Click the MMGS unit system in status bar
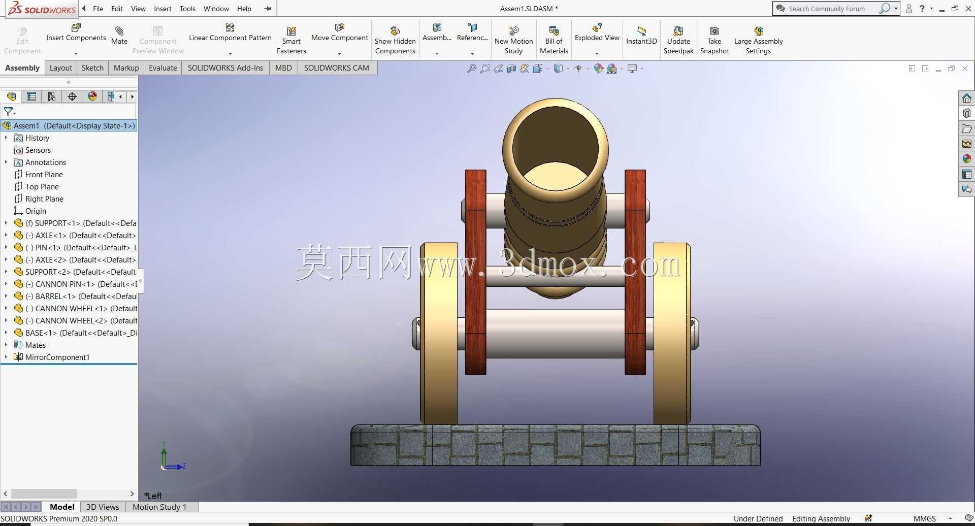Viewport: 975px width, 526px height. coord(924,518)
